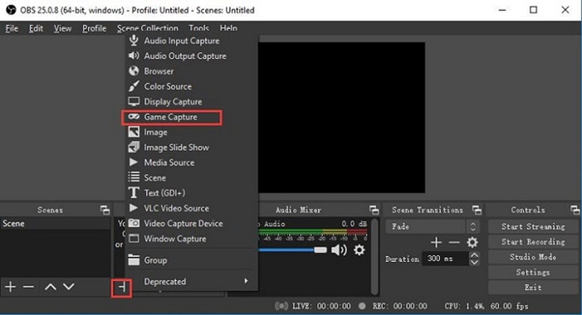The width and height of the screenshot is (582, 315).
Task: Pop out the Audio Mixer dock
Action: click(374, 210)
